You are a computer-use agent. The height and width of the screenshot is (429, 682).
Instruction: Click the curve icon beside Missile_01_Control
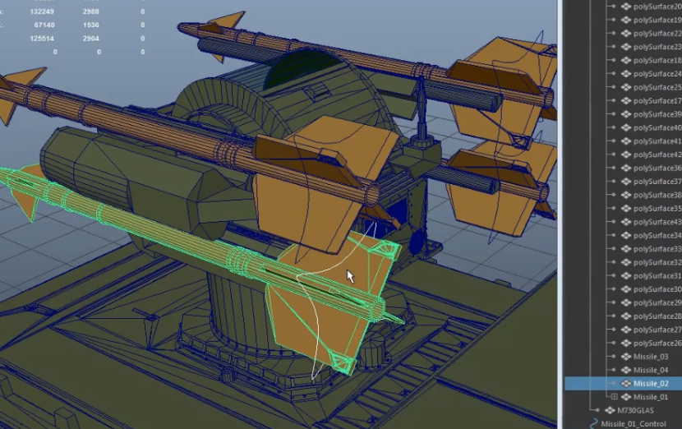(x=593, y=424)
